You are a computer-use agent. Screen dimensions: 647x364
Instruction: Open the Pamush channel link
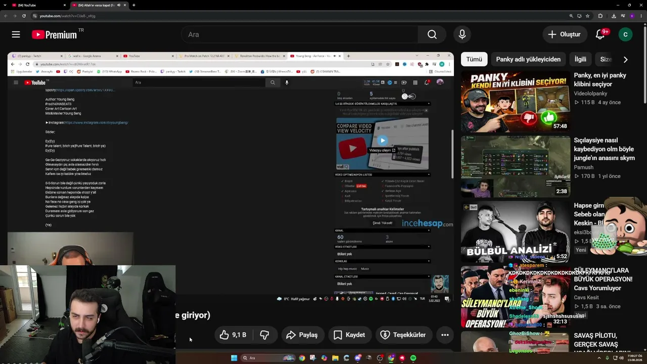click(584, 167)
